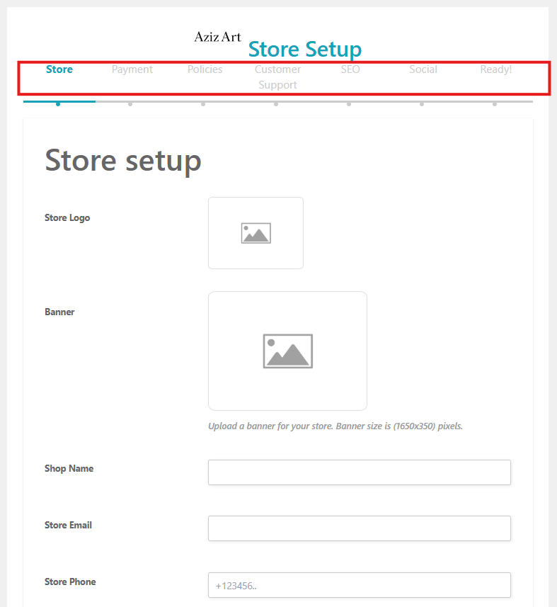Click the progress dot under Ready! step
This screenshot has width=557, height=607.
tap(495, 104)
